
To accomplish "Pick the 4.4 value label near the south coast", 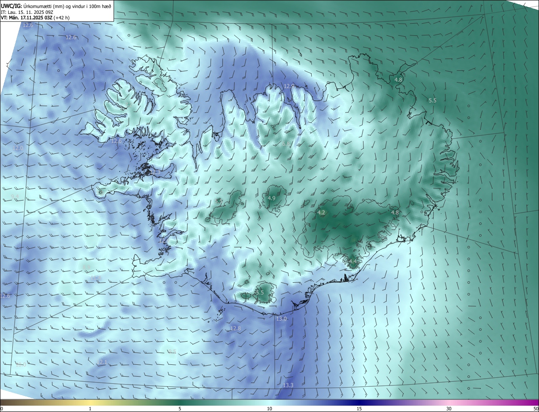I will [353, 262].
